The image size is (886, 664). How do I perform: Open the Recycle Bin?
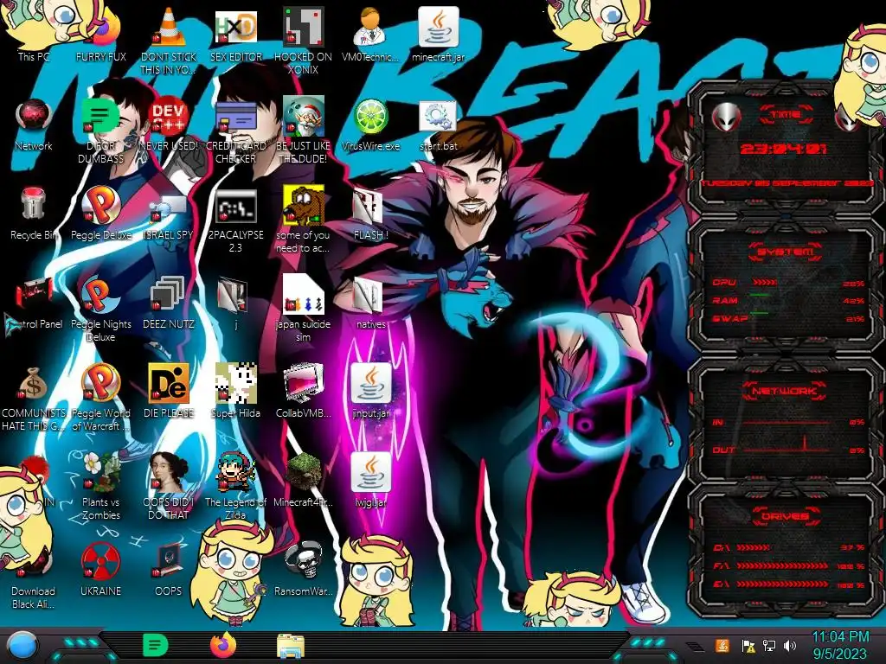[x=34, y=214]
